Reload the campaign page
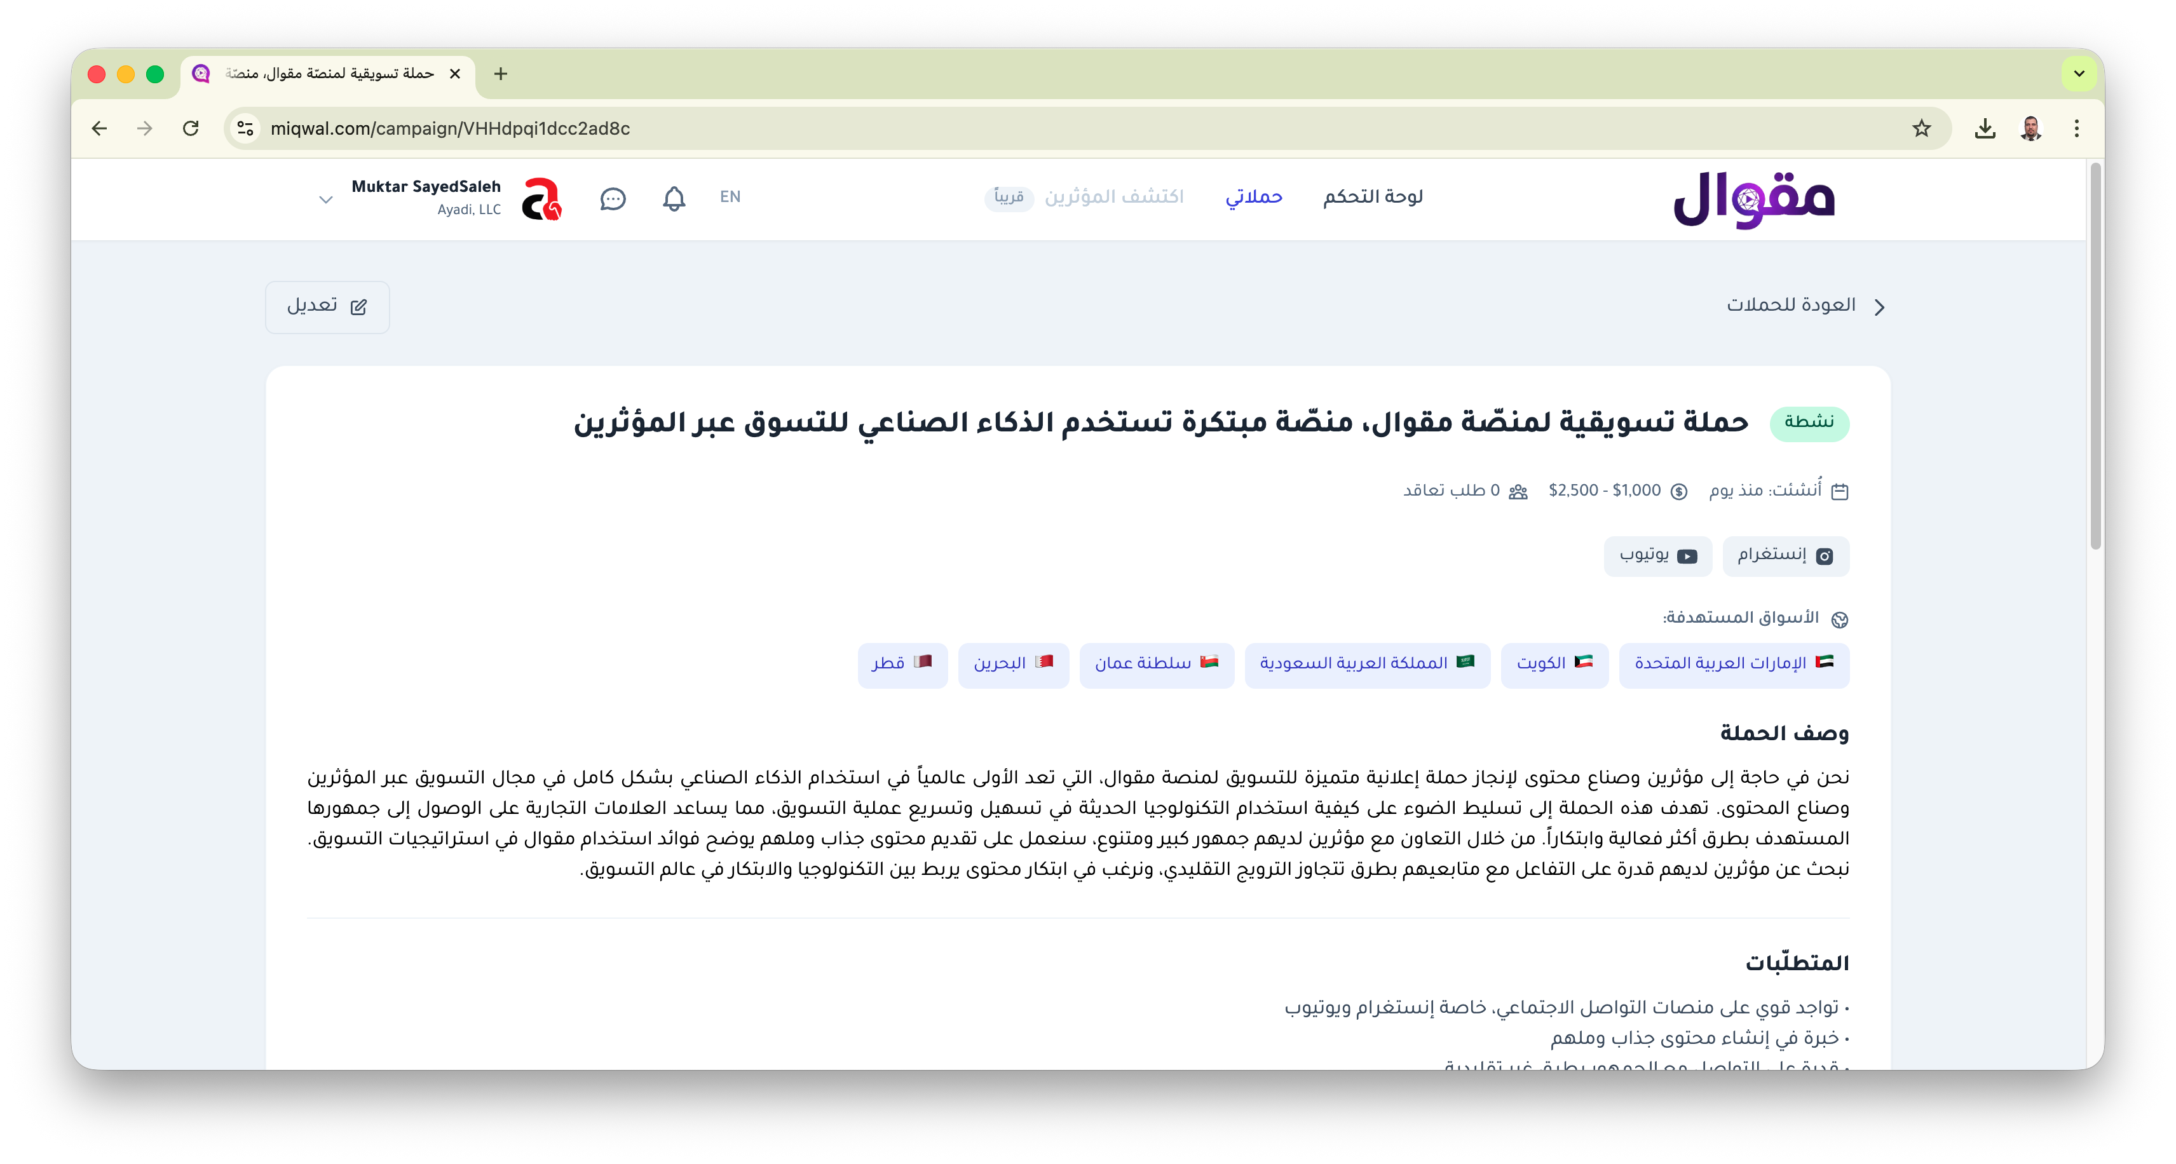Image resolution: width=2176 pixels, height=1164 pixels. [191, 128]
